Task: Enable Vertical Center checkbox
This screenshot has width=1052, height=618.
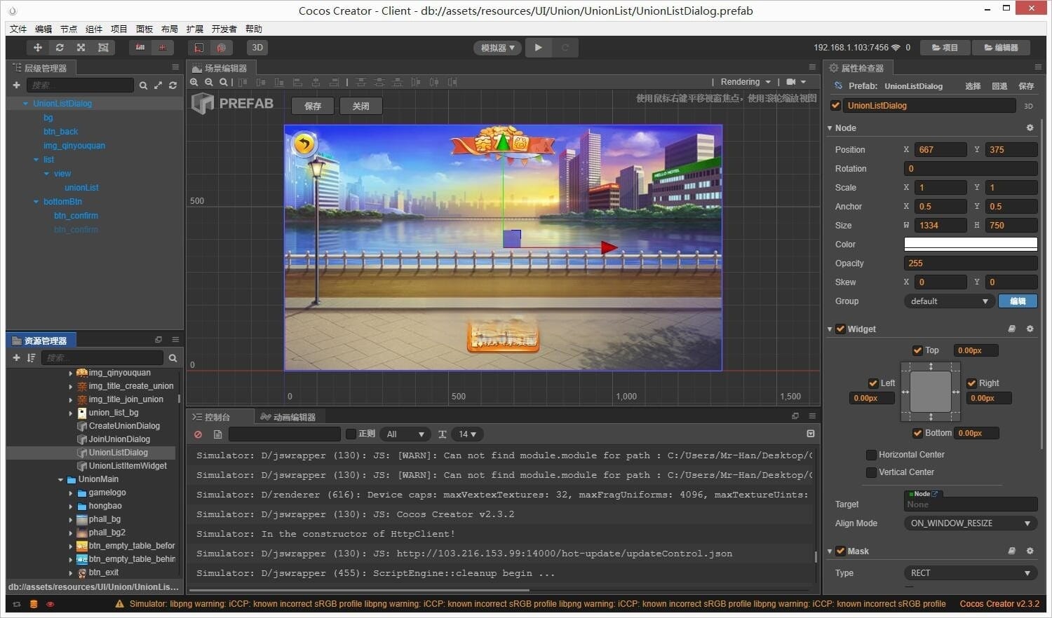Action: [x=871, y=472]
